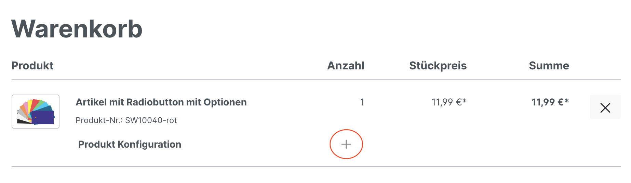Image resolution: width=631 pixels, height=183 pixels.
Task: Click the 'Produkt-Nr.:' label text
Action: click(x=99, y=120)
